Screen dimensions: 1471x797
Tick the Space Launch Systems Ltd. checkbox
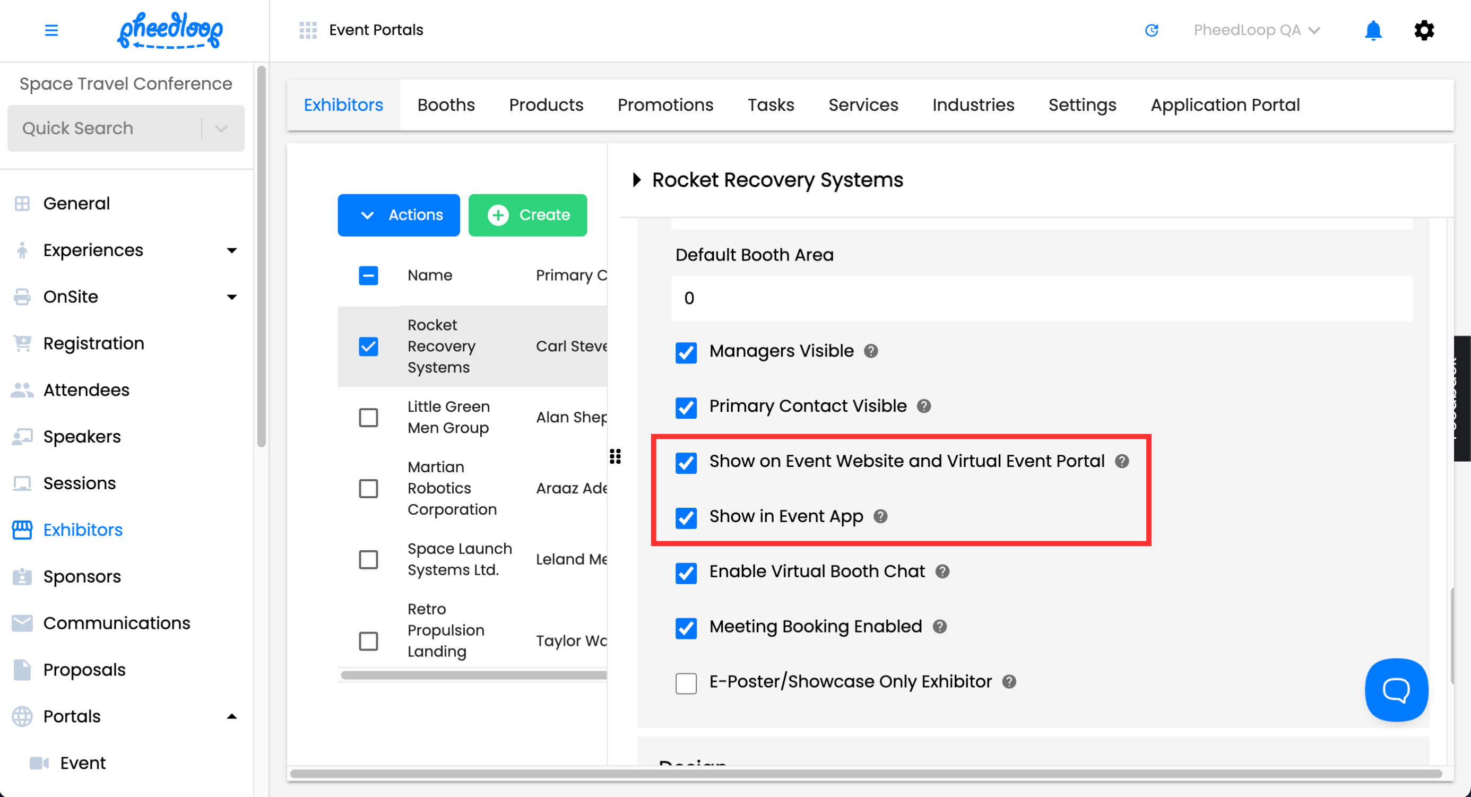coord(368,560)
